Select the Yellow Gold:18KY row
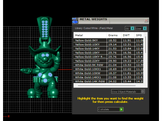Image resolution: width=162 pixels, height=121 pixels. [x=108, y=53]
